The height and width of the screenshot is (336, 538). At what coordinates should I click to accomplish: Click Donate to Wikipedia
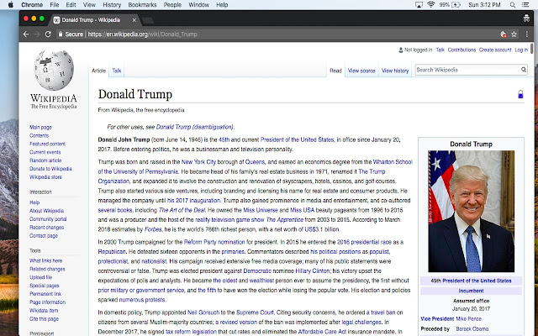50,169
